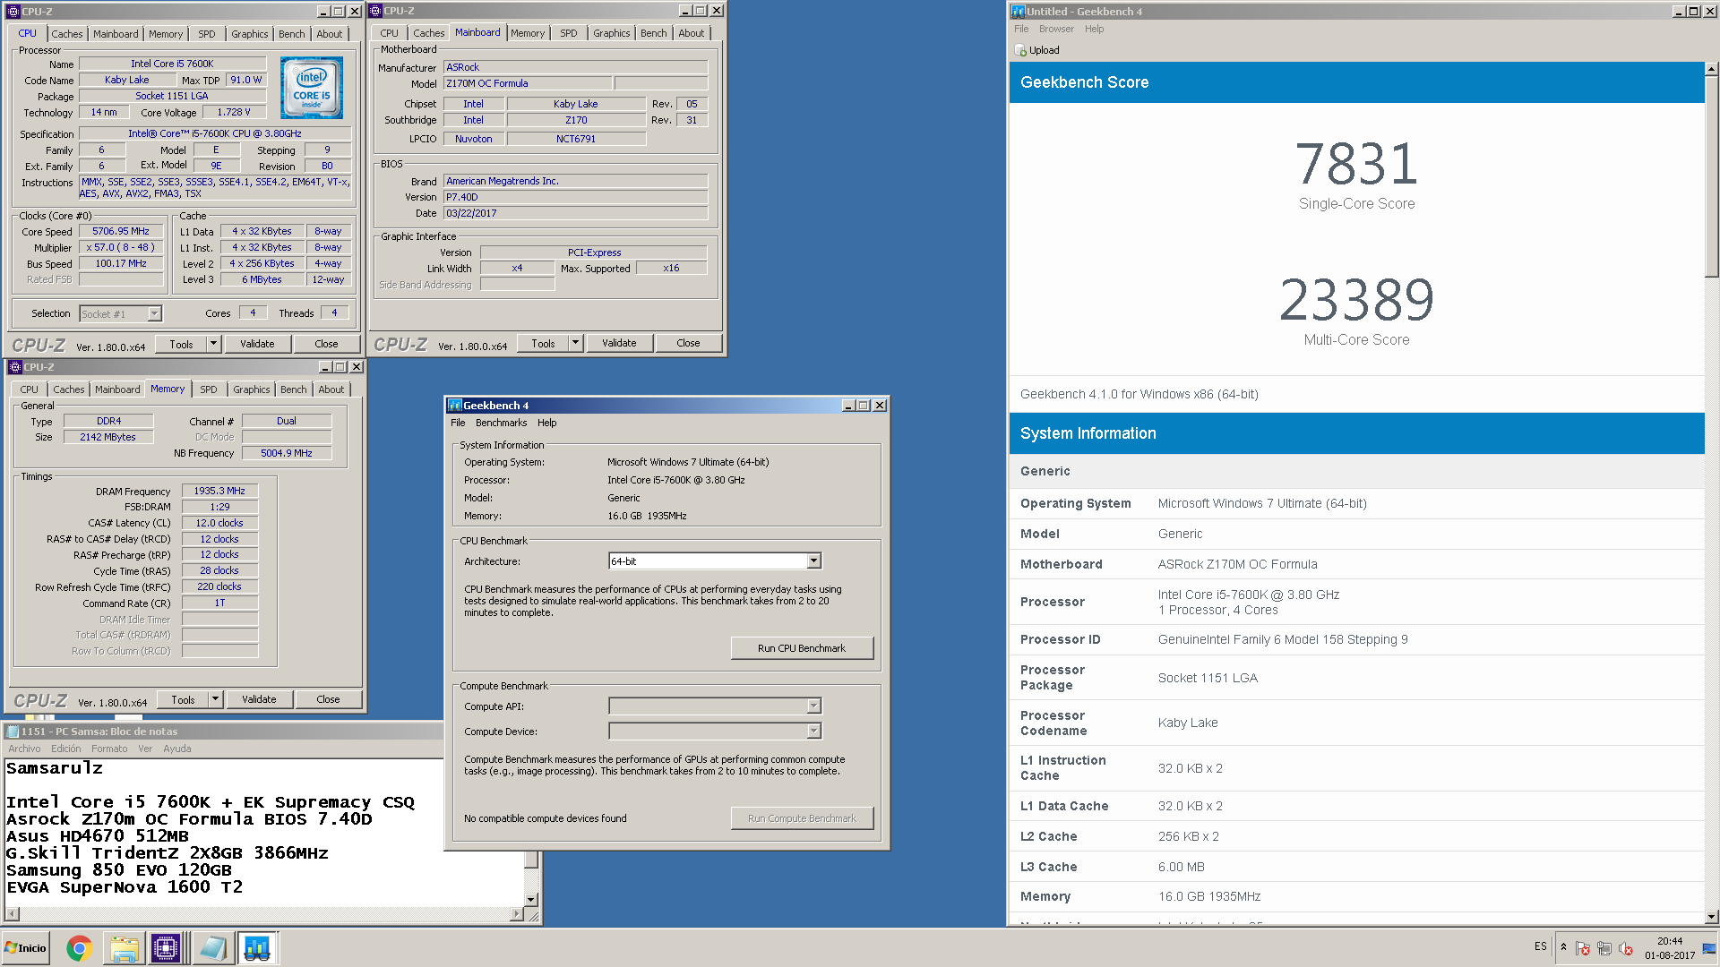Click the Run Compute Benchmark button
The image size is (1720, 967).
802,818
